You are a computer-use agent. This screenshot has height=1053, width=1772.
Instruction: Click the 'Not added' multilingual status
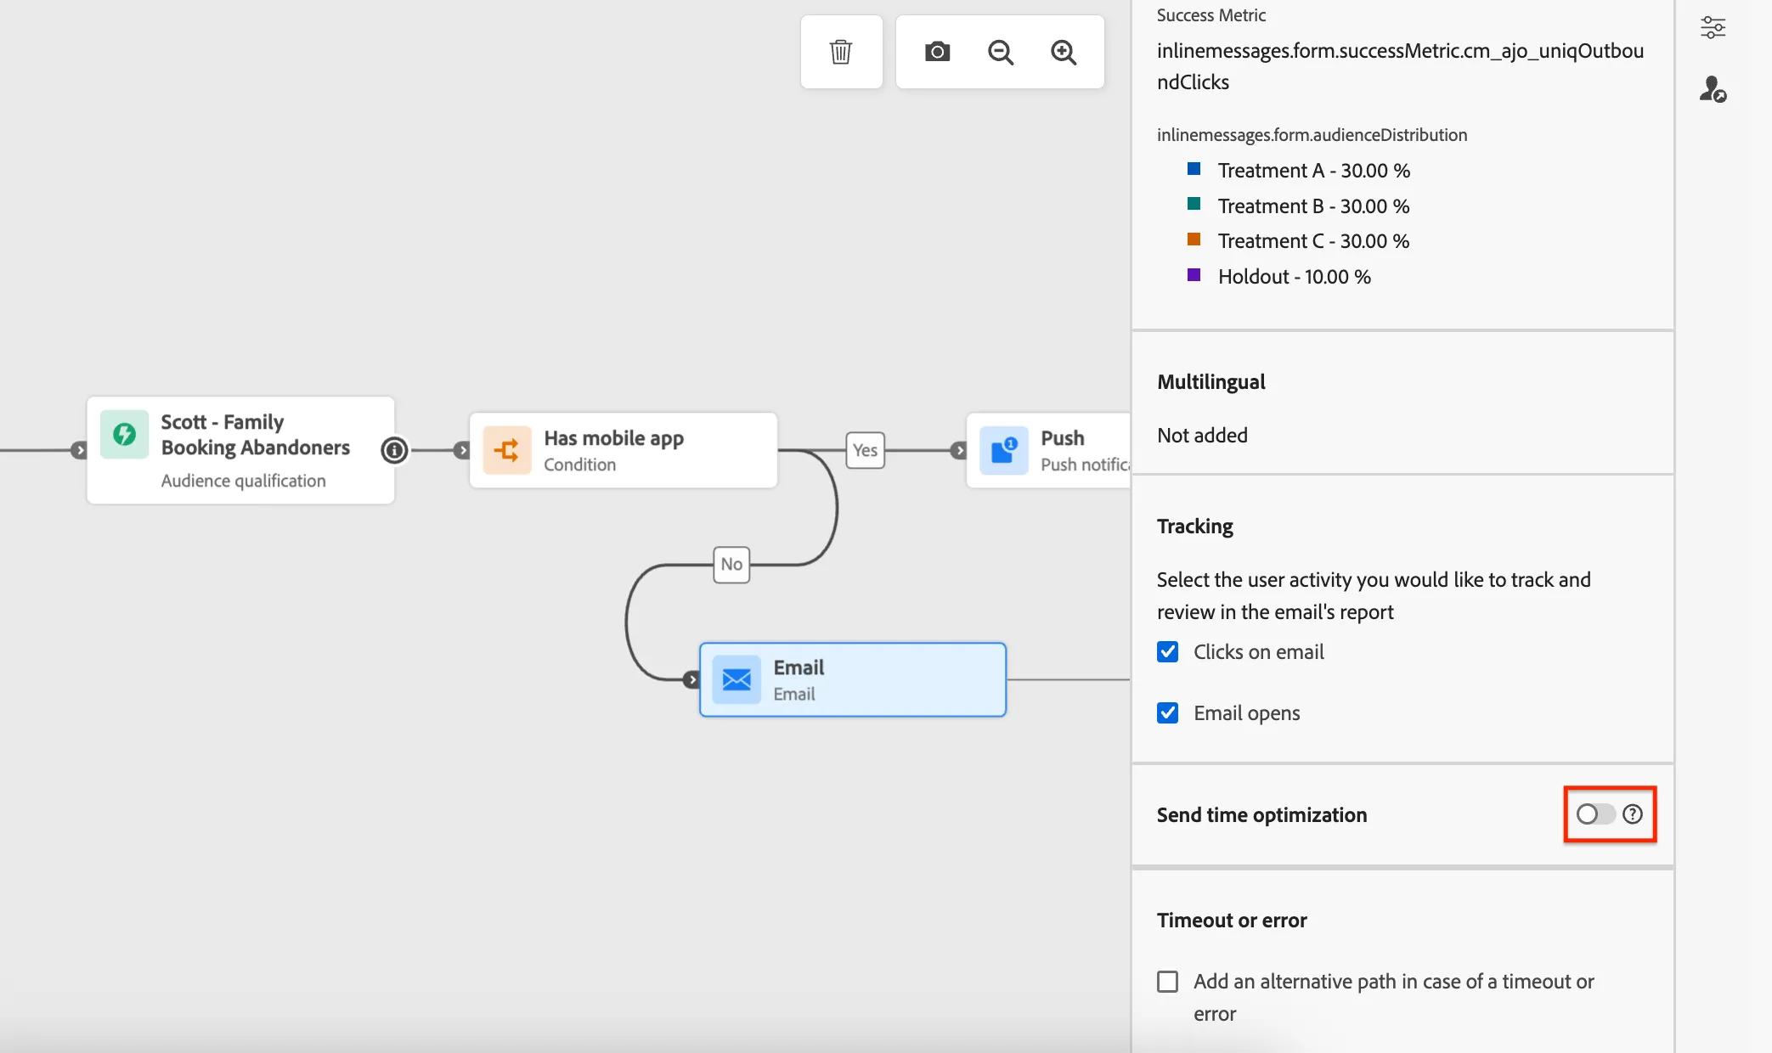coord(1202,436)
